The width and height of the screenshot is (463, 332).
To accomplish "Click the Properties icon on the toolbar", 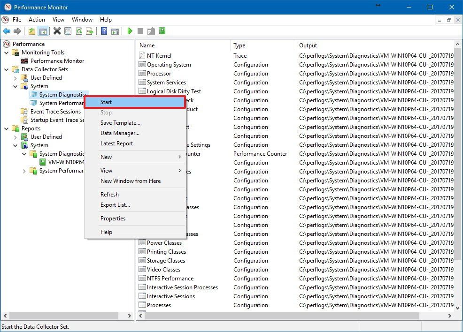I will 69,31.
